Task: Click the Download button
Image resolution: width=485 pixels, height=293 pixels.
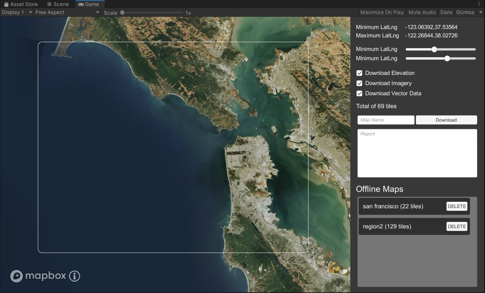Action: [x=446, y=120]
